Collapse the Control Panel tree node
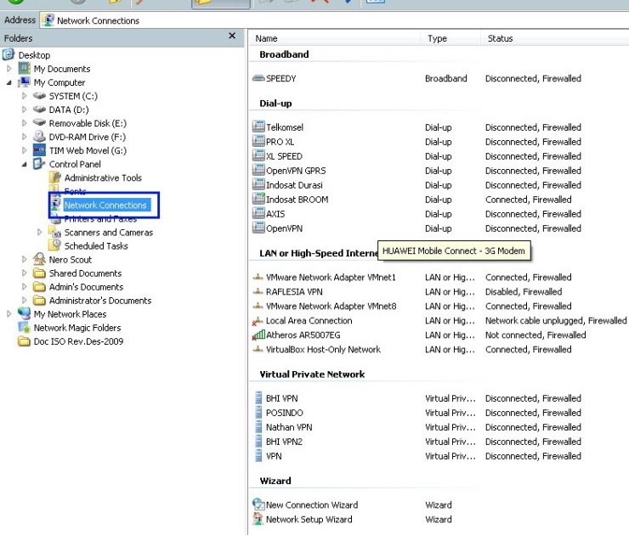 (24, 164)
